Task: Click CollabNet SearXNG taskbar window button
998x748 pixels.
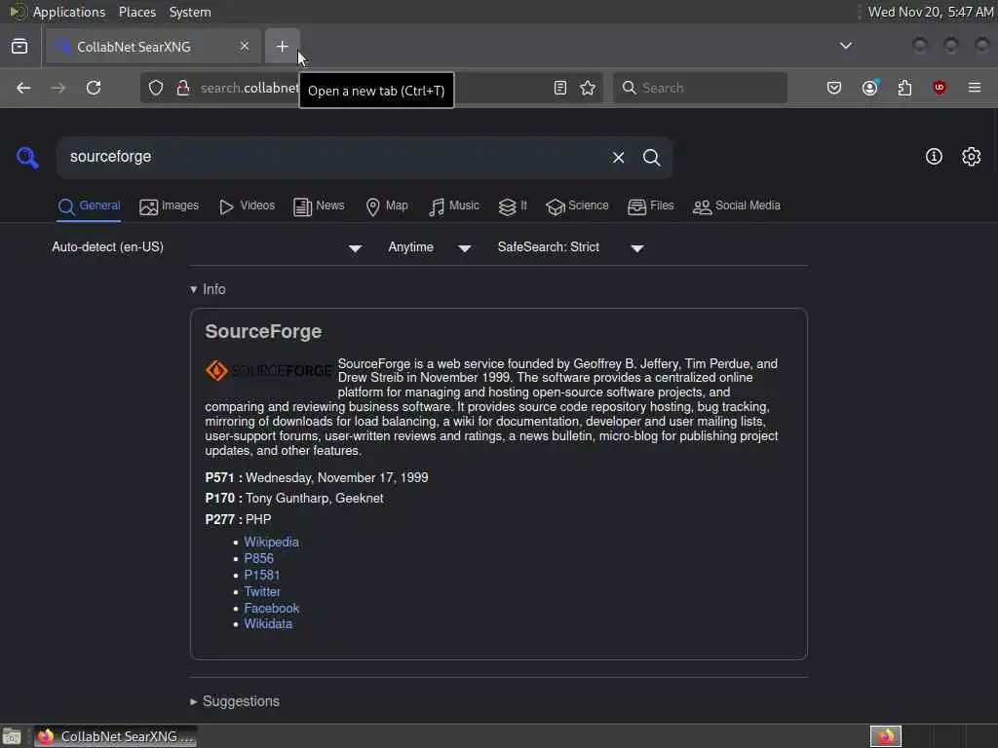Action: 115,736
